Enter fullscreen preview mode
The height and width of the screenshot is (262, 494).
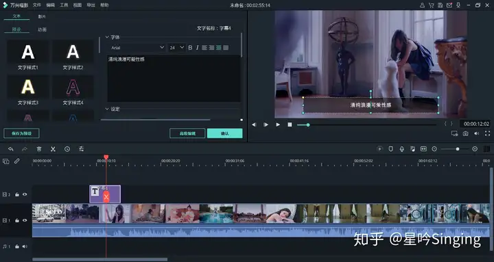[487, 133]
